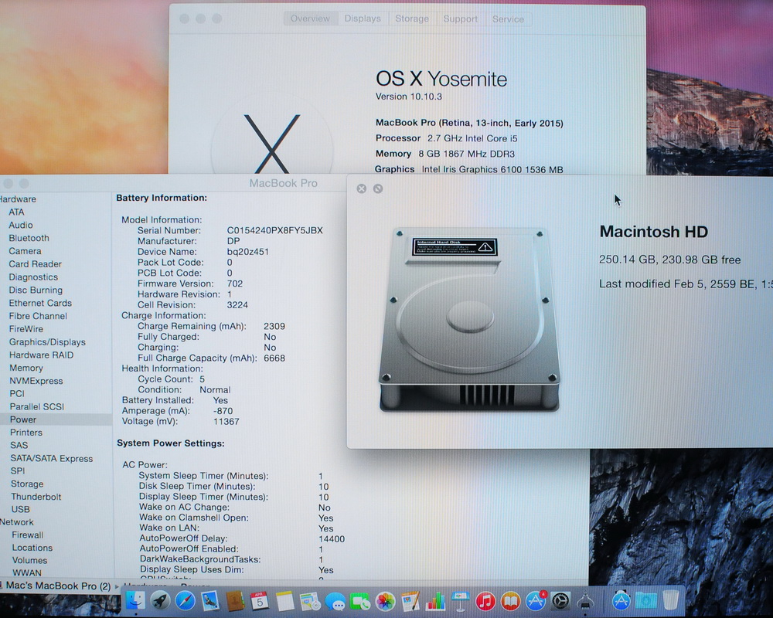Open iBooks icon in dock
Screen dimensions: 773x618
pyautogui.click(x=511, y=601)
